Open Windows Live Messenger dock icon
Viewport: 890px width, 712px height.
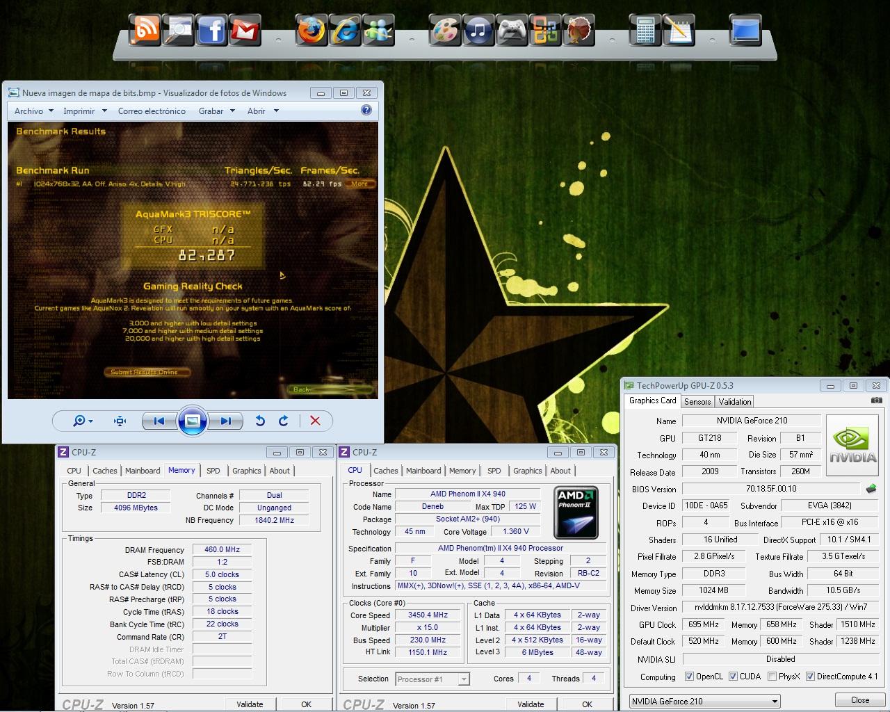pos(378,30)
